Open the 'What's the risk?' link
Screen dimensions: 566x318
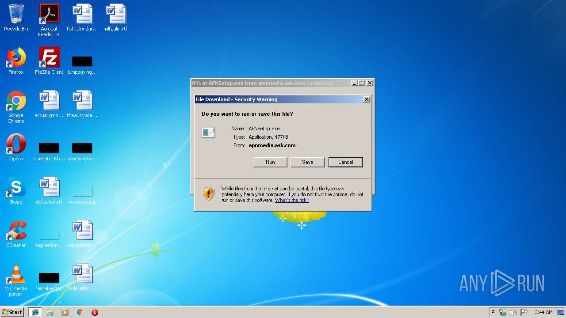pos(292,200)
